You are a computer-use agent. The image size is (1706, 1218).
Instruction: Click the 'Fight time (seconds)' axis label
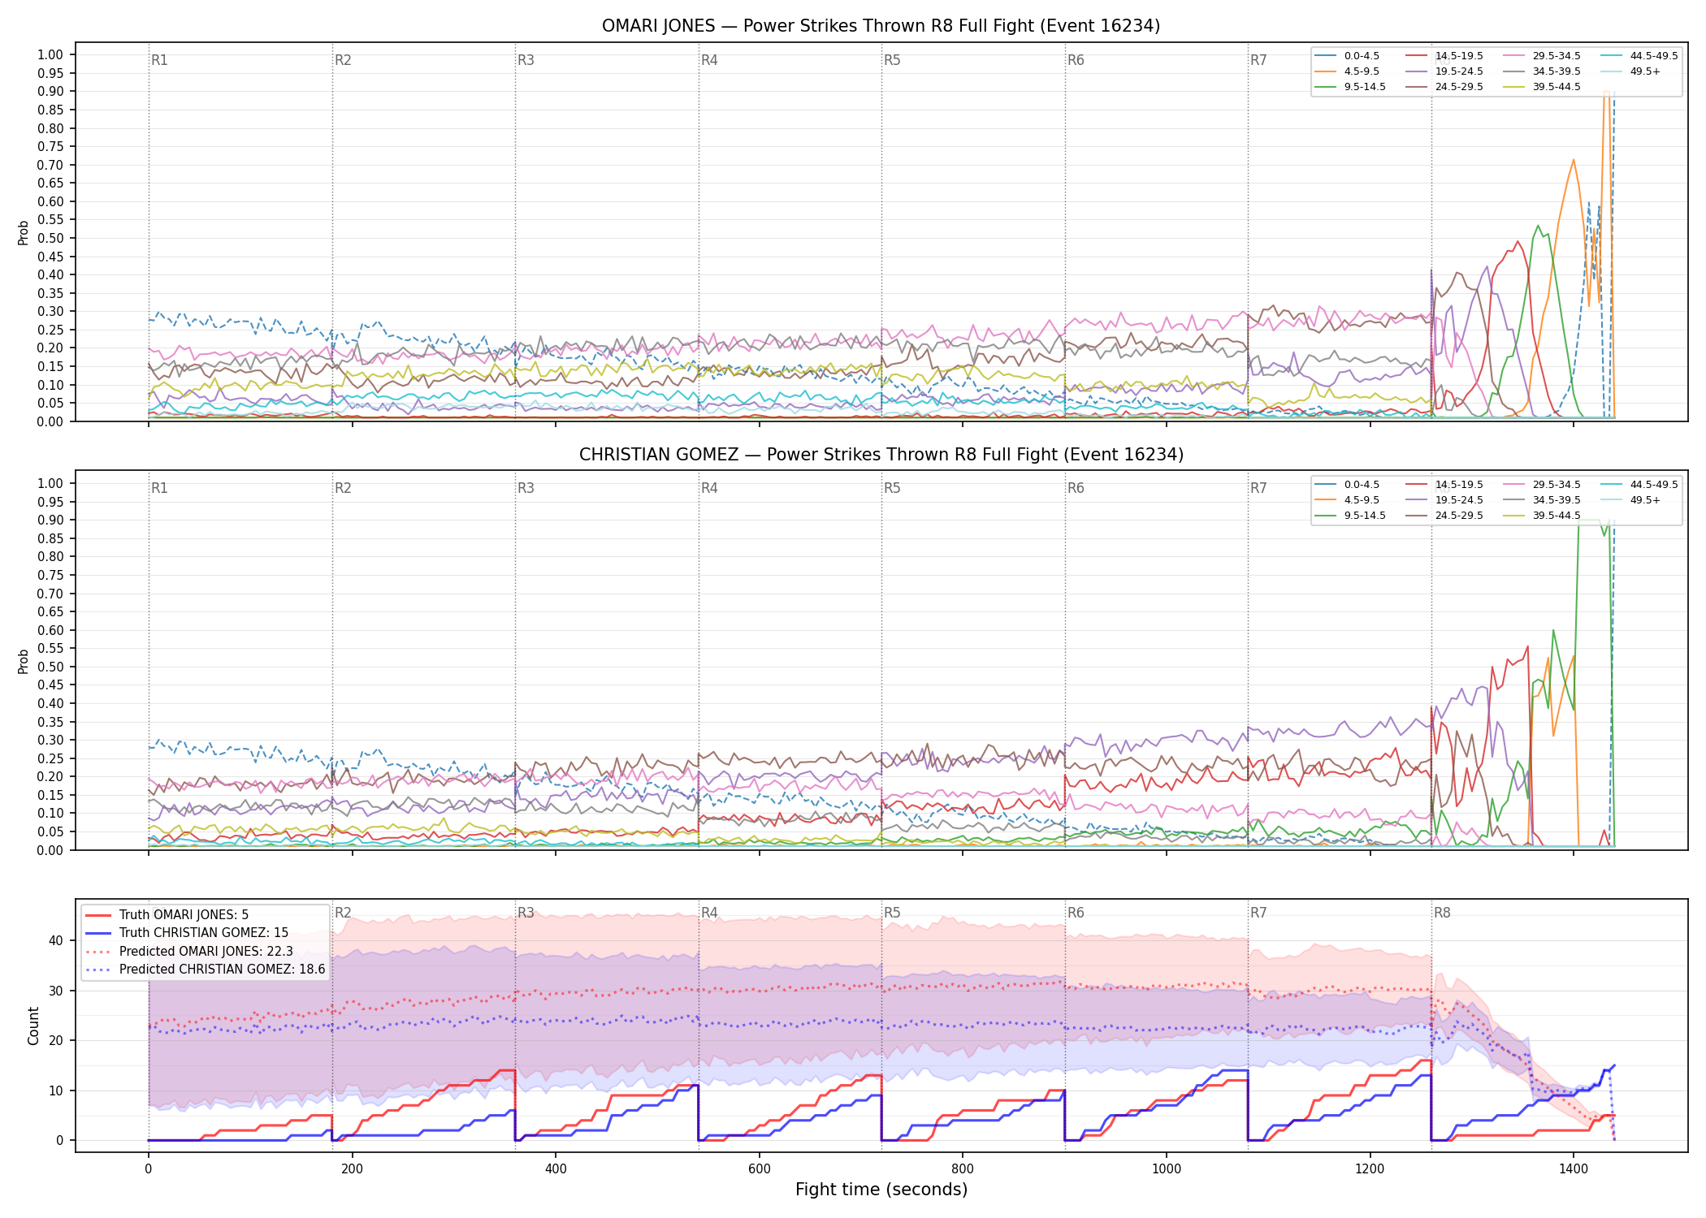(881, 1190)
